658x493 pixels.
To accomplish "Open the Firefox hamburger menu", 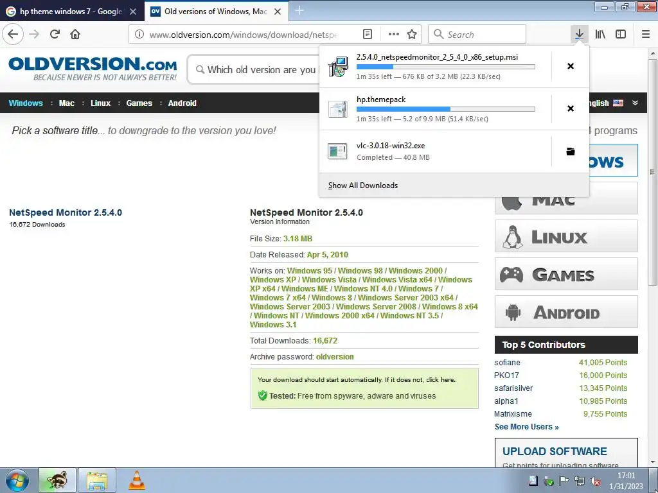I will click(x=646, y=35).
